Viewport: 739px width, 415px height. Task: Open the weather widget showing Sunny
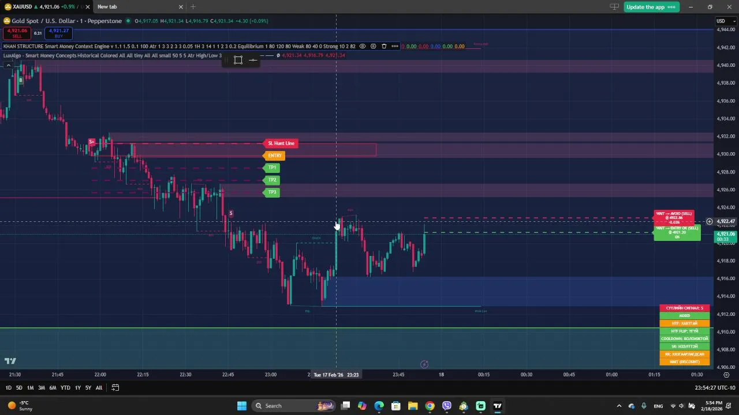tap(21, 406)
